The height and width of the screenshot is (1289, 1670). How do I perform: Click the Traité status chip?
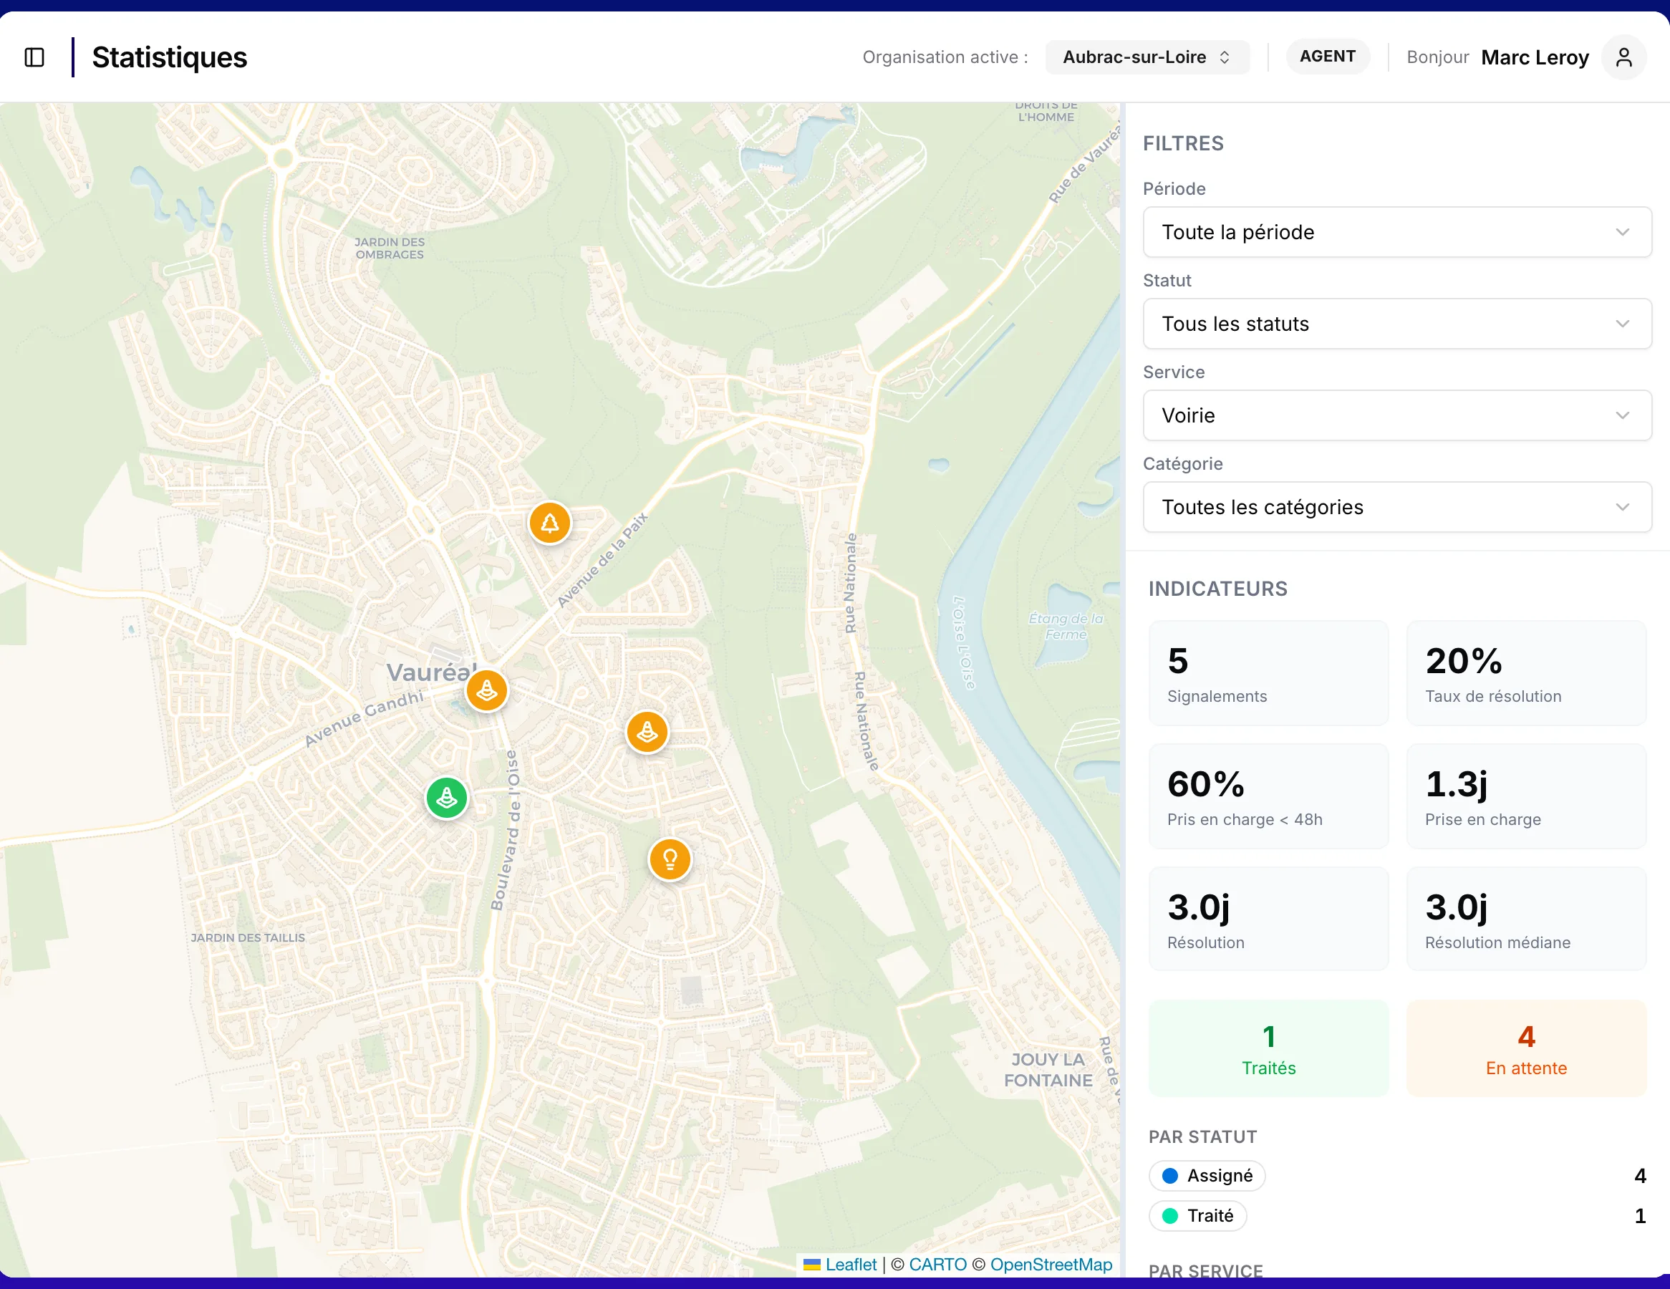[x=1197, y=1216]
